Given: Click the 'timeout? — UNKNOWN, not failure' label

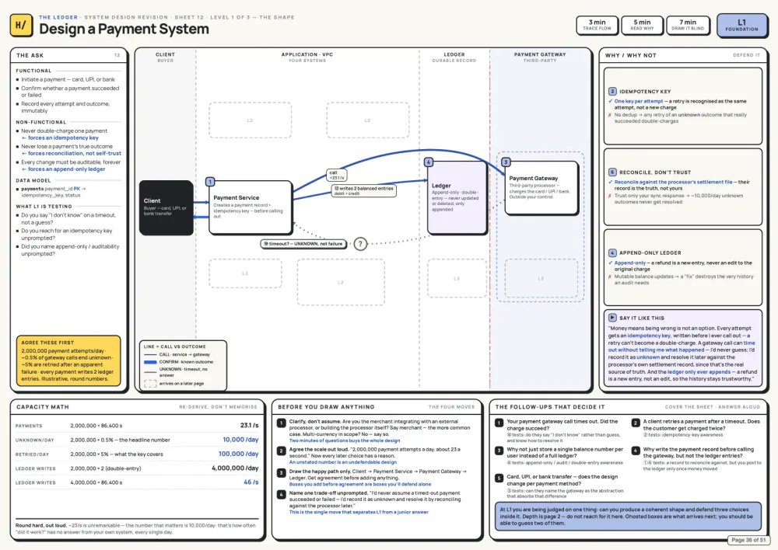Looking at the screenshot, I should (x=303, y=244).
